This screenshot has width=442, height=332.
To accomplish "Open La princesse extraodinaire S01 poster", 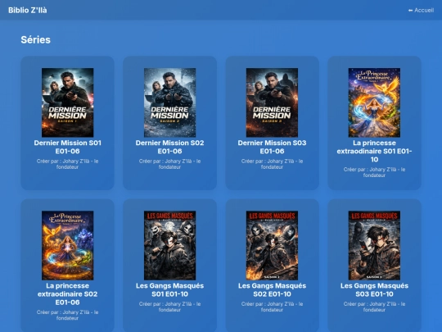I will [374, 102].
